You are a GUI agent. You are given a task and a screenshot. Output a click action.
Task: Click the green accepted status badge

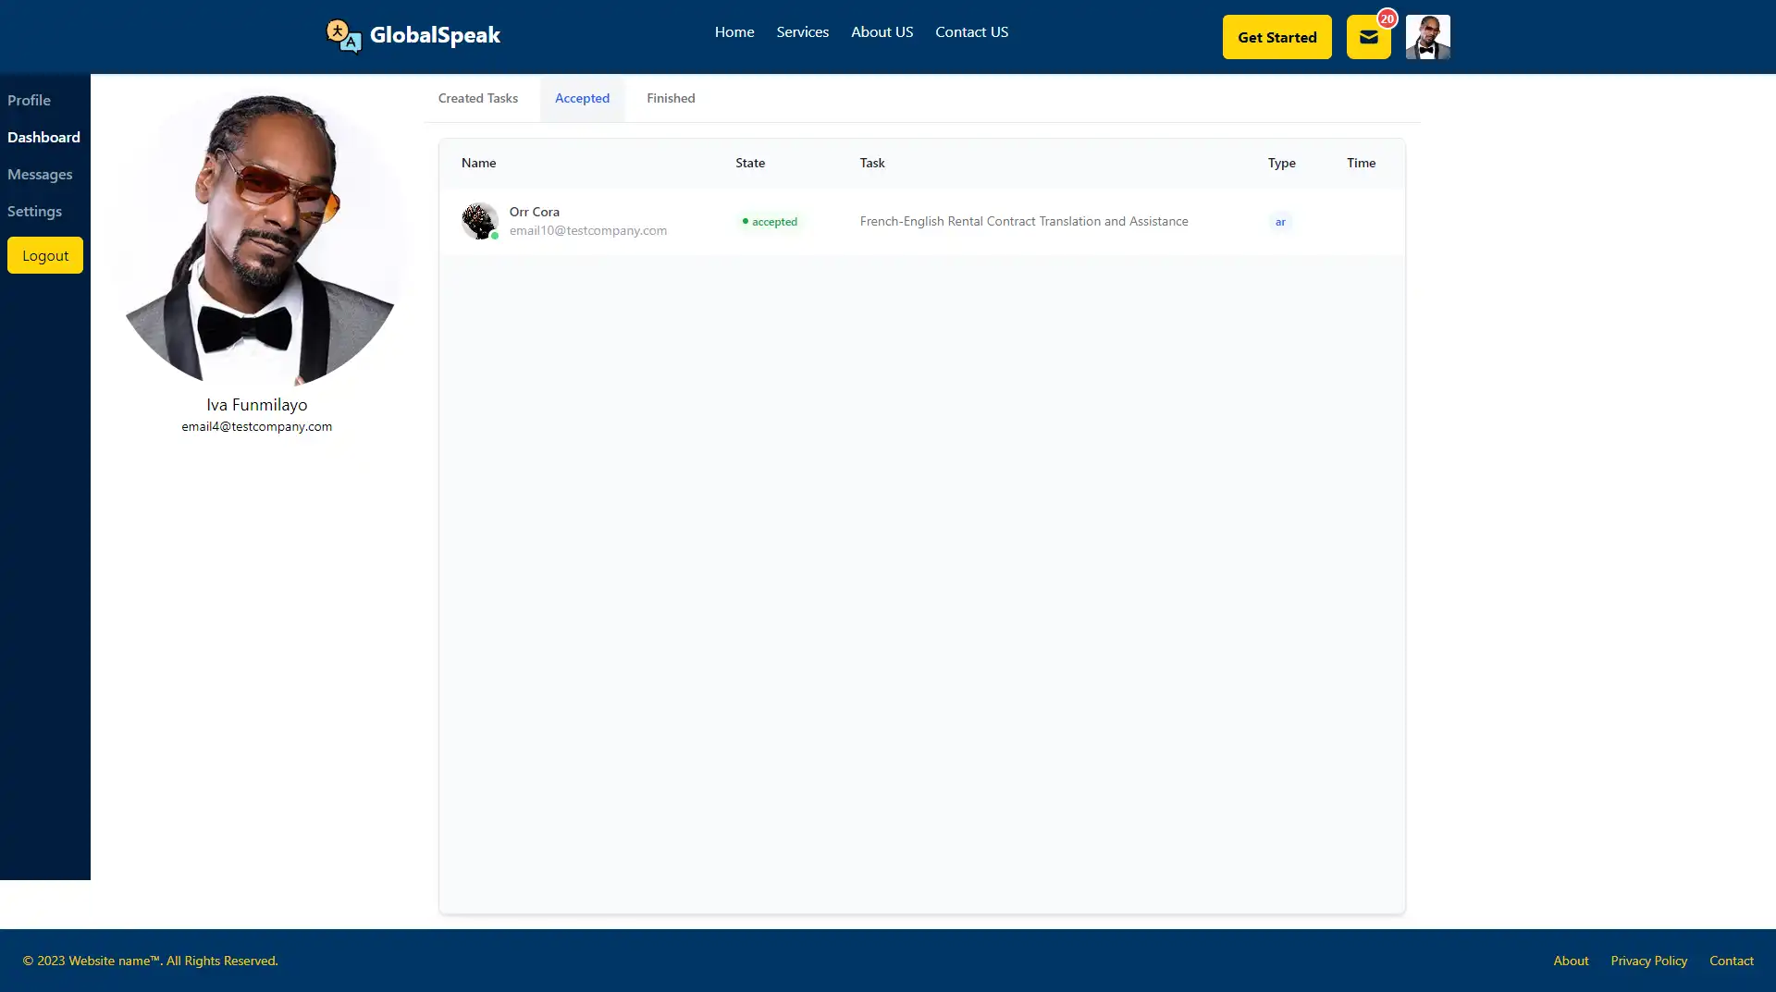[770, 222]
